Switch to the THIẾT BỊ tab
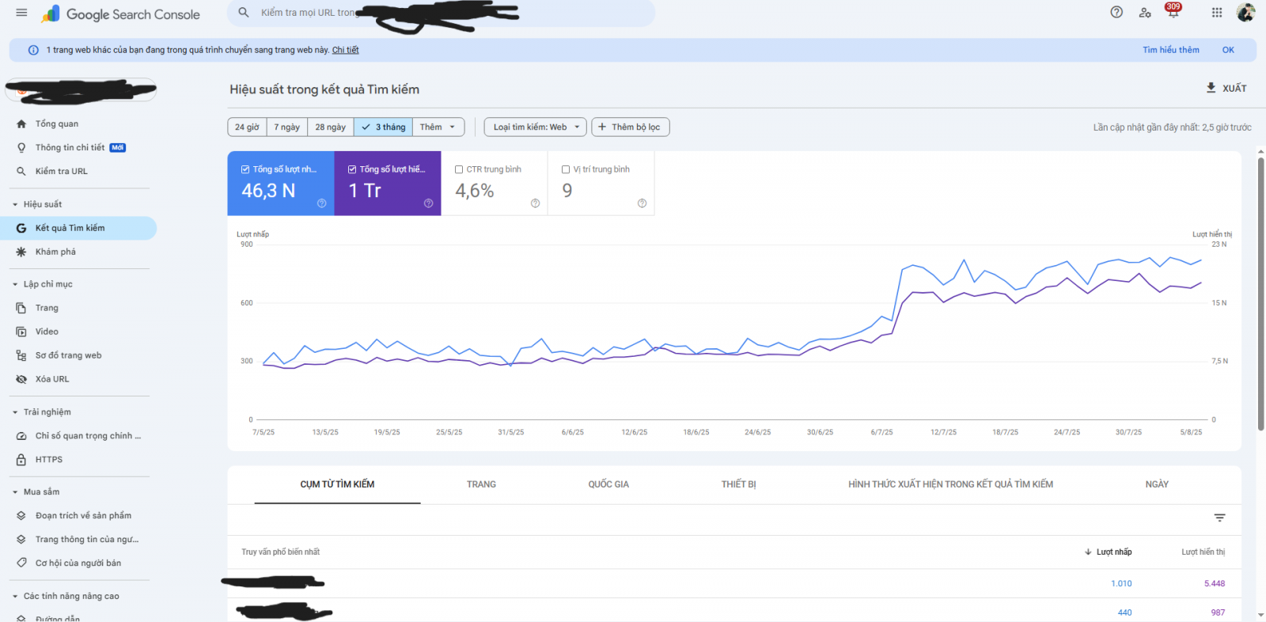The width and height of the screenshot is (1266, 622). [x=738, y=484]
